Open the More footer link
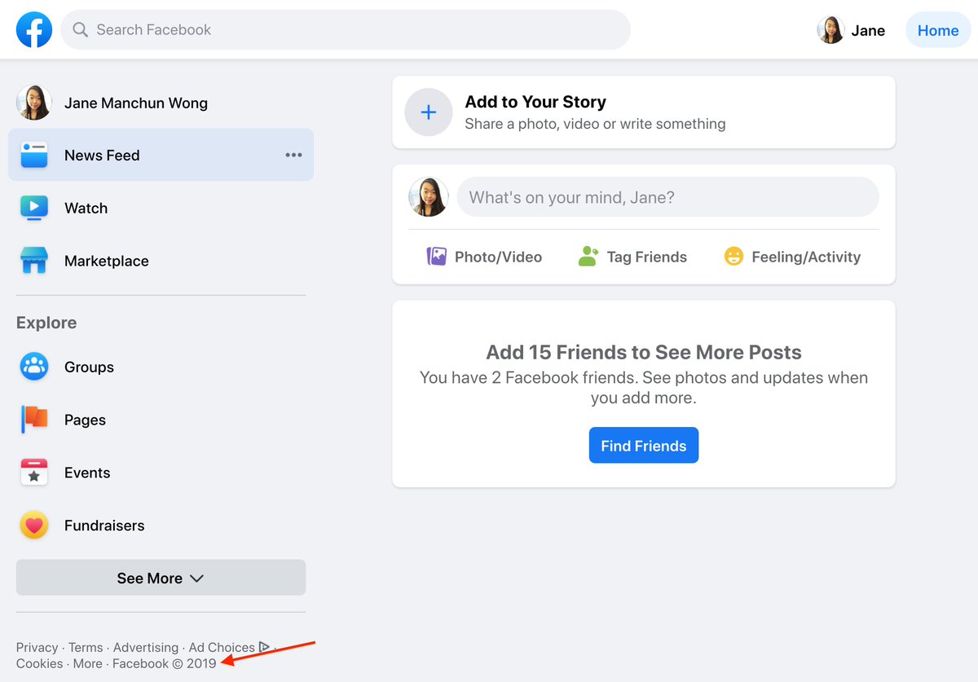 click(87, 663)
